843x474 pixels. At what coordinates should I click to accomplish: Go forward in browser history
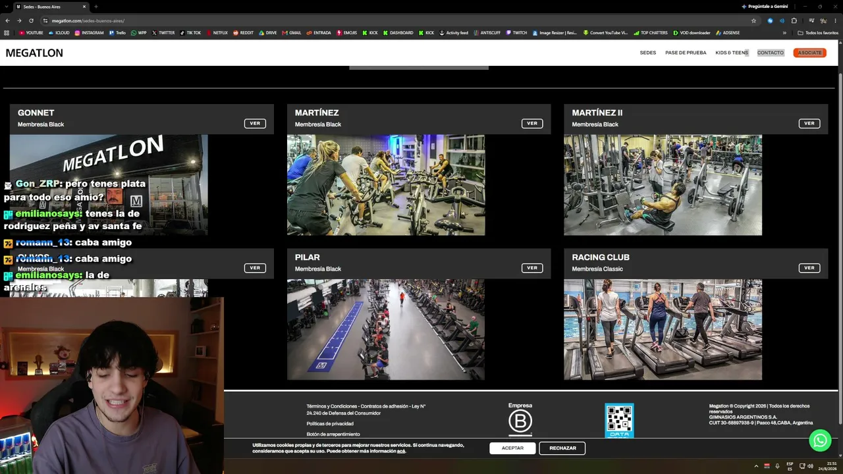18,20
